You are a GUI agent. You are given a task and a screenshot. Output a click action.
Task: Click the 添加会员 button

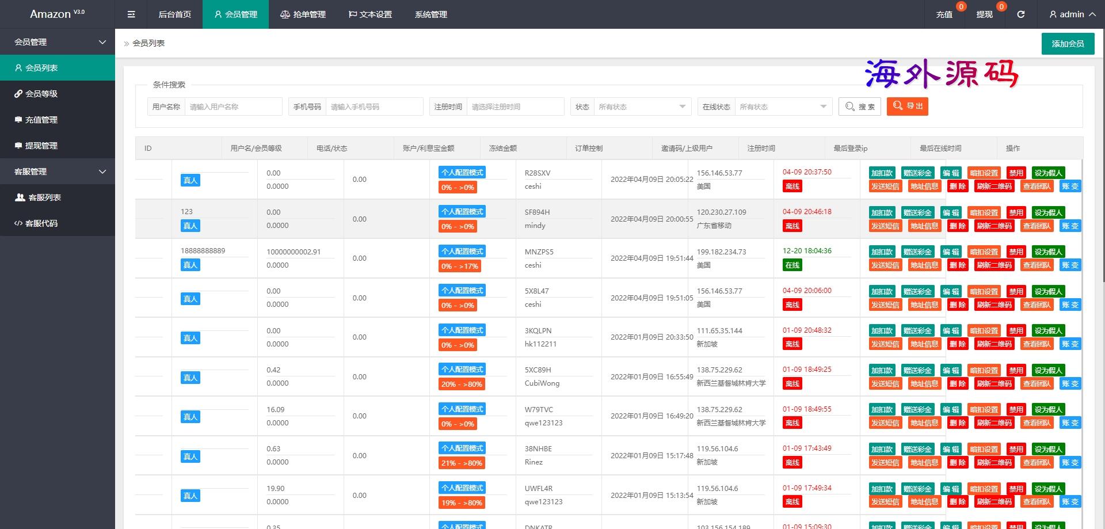[1068, 44]
